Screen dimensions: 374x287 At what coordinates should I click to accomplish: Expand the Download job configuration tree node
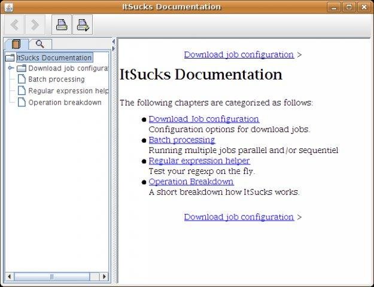(11, 68)
